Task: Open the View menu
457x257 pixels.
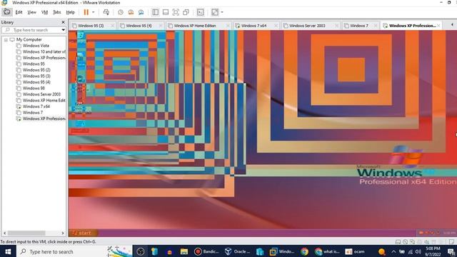Action: coord(31,12)
